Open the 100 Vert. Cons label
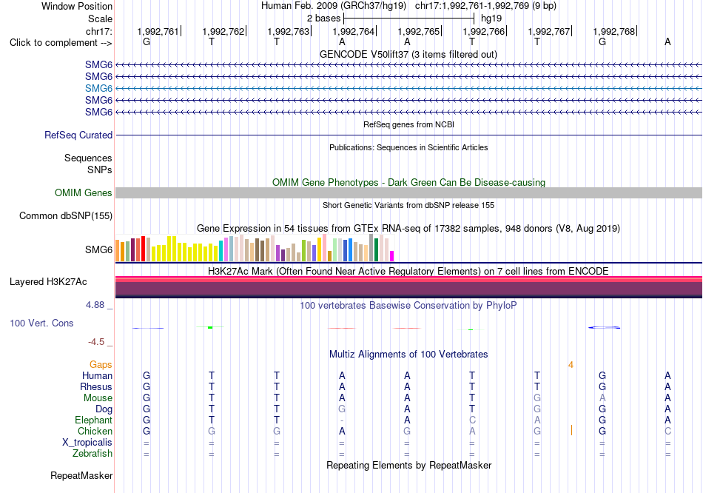 coord(41,323)
